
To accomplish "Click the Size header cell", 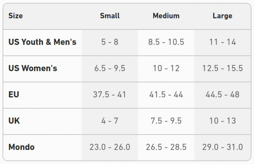I will point(16,16).
